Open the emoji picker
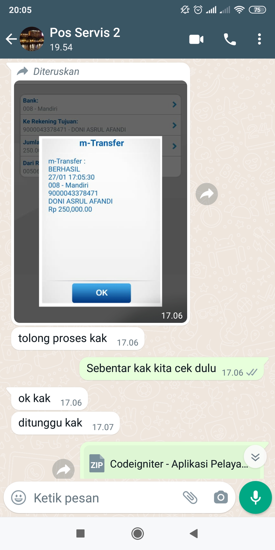Screen dimensions: 275x550 (19, 498)
